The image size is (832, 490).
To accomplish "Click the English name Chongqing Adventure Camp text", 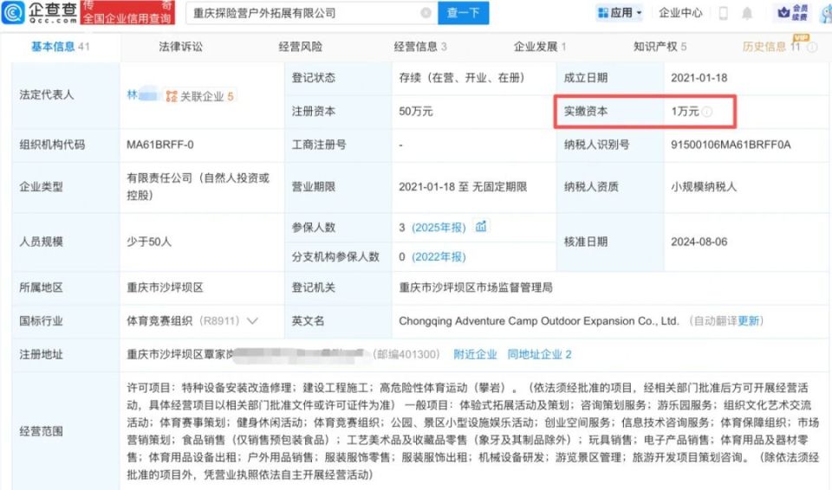I will pyautogui.click(x=538, y=321).
